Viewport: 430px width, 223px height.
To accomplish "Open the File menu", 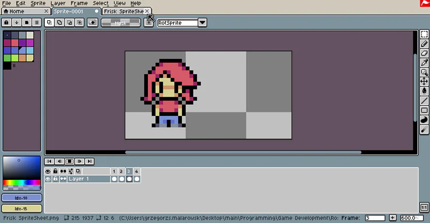I will point(6,3).
